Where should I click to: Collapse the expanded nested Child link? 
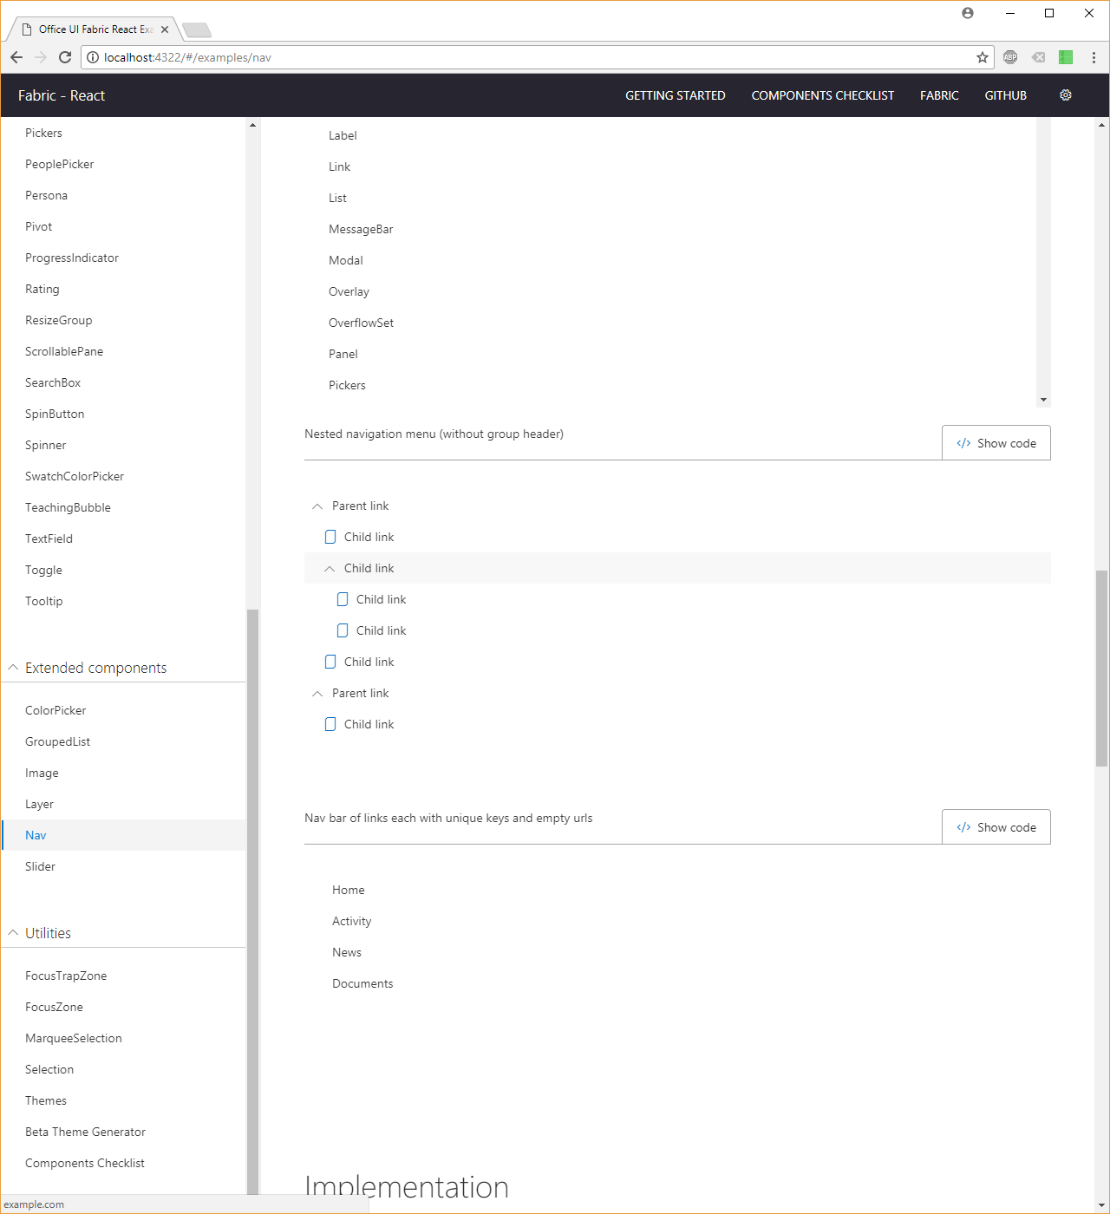click(x=329, y=568)
